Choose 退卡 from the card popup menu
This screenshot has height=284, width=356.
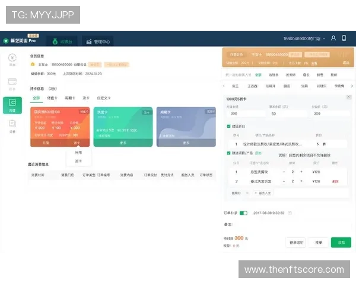tap(78, 161)
